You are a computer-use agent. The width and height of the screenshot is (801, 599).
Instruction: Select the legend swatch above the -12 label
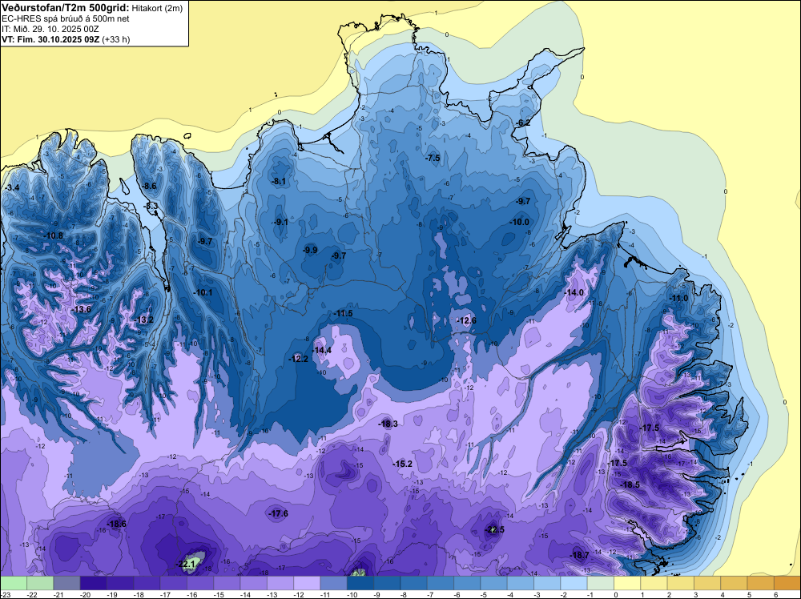(307, 583)
